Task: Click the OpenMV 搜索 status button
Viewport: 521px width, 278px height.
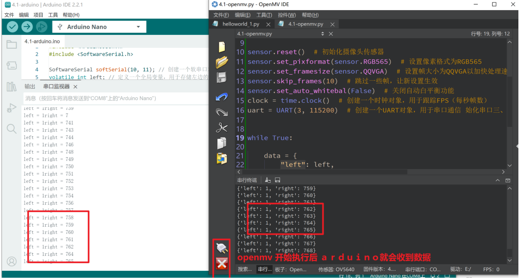Action: coord(245,269)
